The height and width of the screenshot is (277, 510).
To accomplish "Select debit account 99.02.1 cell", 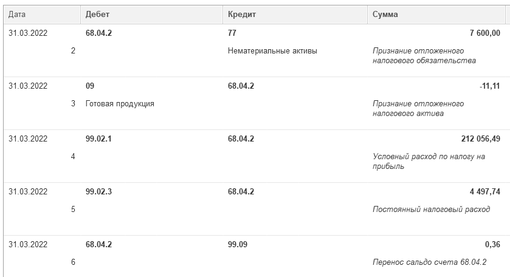I will click(x=98, y=139).
